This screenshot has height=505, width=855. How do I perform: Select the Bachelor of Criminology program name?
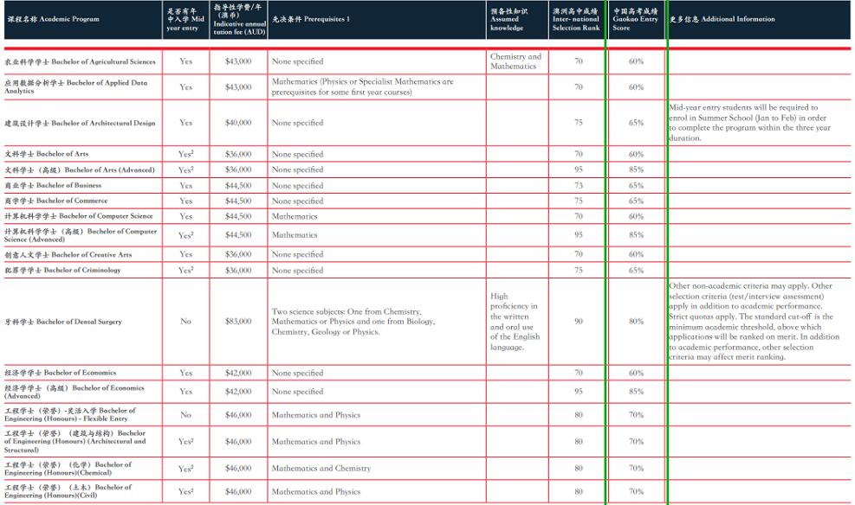click(63, 271)
